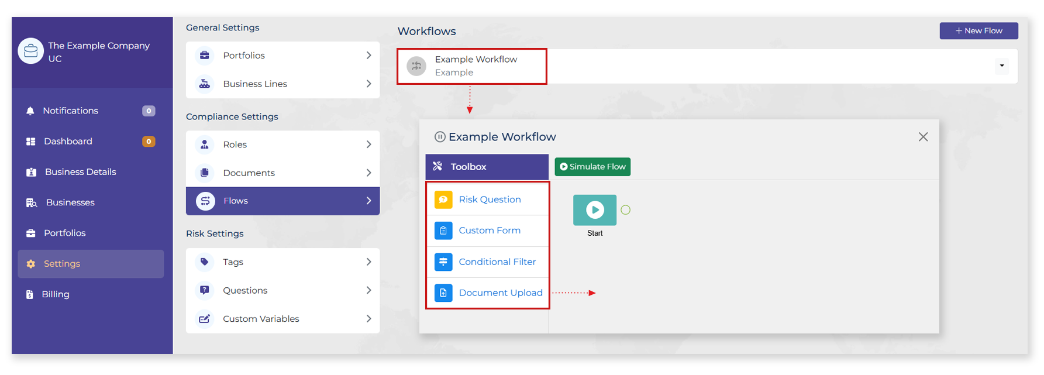
Task: Click the Flows icon in settings list
Action: (x=205, y=201)
